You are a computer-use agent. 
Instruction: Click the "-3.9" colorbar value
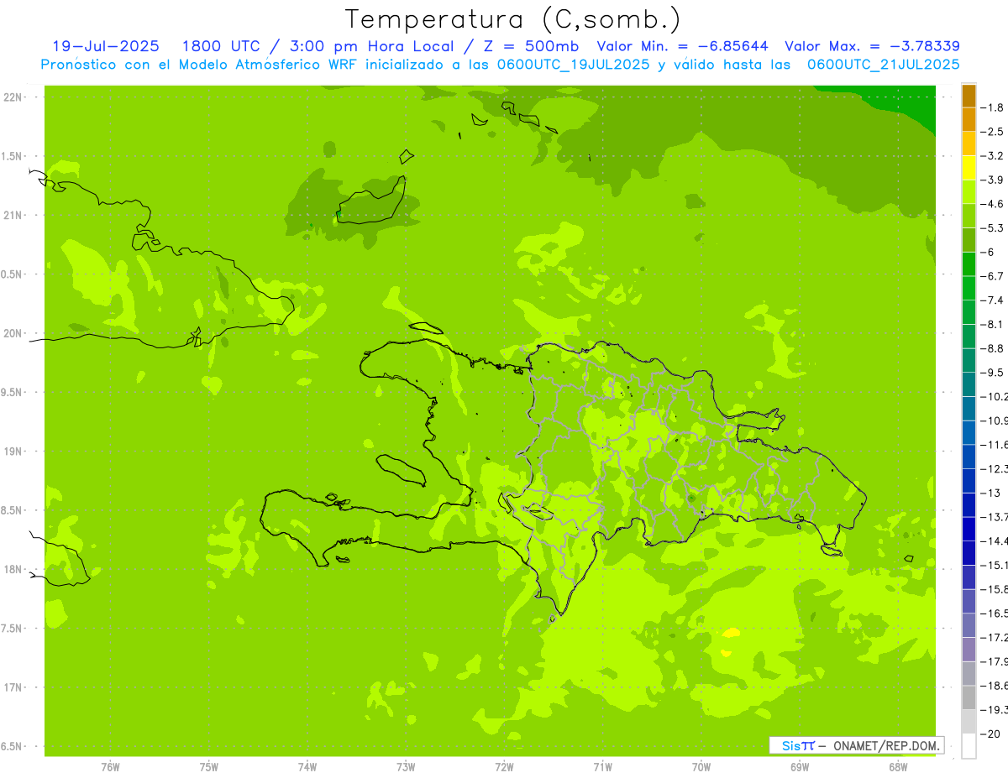[x=993, y=180]
